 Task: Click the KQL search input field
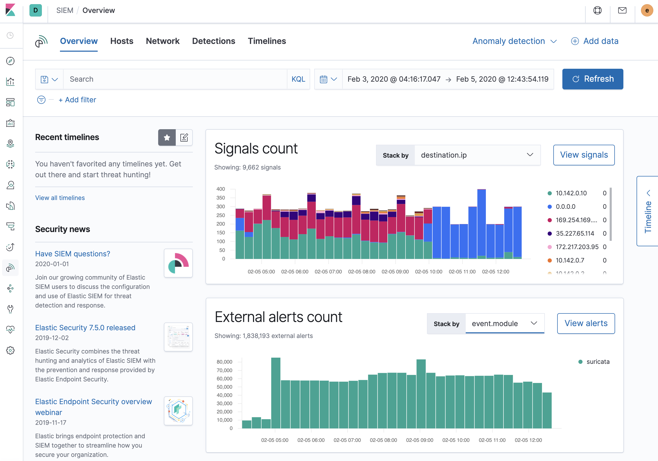tap(175, 79)
